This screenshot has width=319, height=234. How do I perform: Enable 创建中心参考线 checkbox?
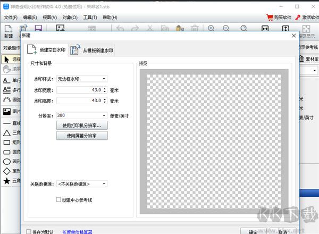pyautogui.click(x=58, y=200)
